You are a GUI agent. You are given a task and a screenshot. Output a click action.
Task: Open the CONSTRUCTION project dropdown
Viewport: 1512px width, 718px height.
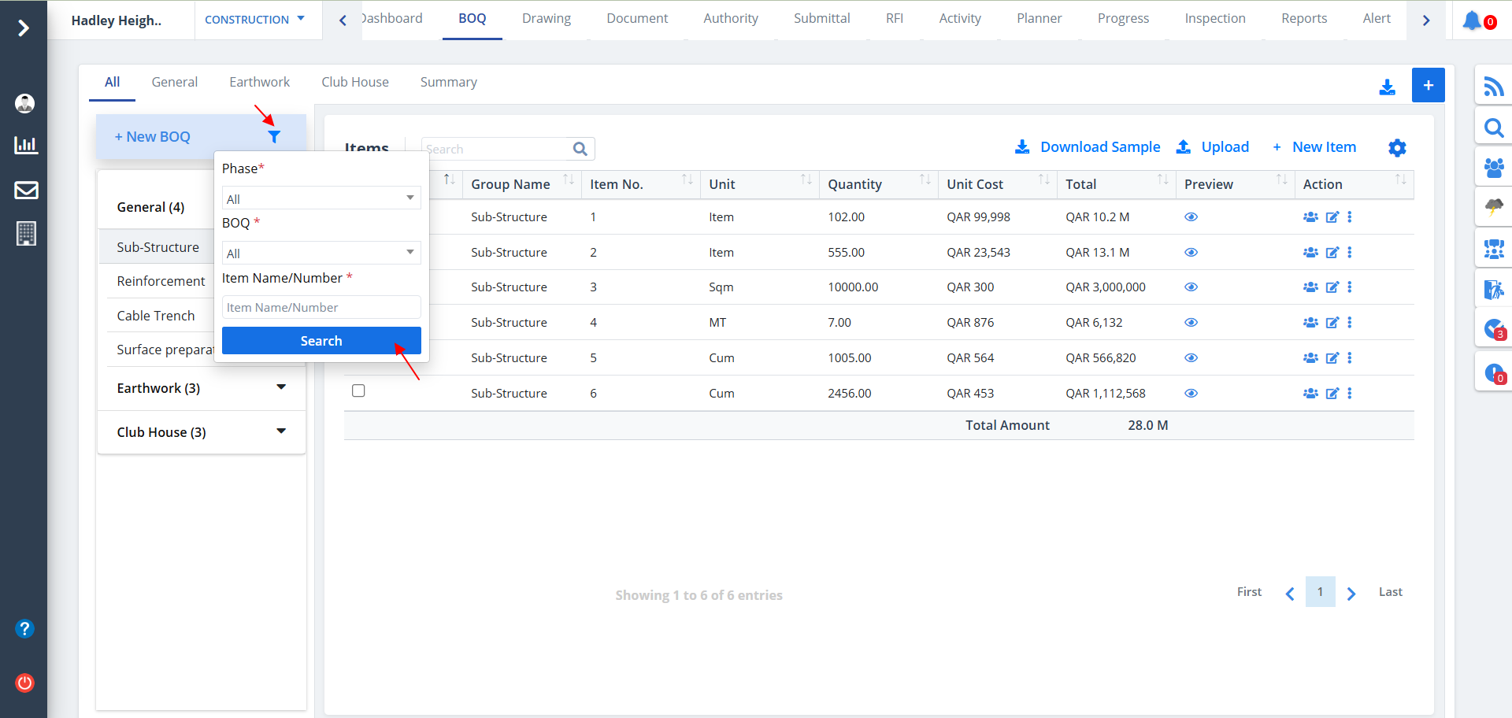click(254, 20)
